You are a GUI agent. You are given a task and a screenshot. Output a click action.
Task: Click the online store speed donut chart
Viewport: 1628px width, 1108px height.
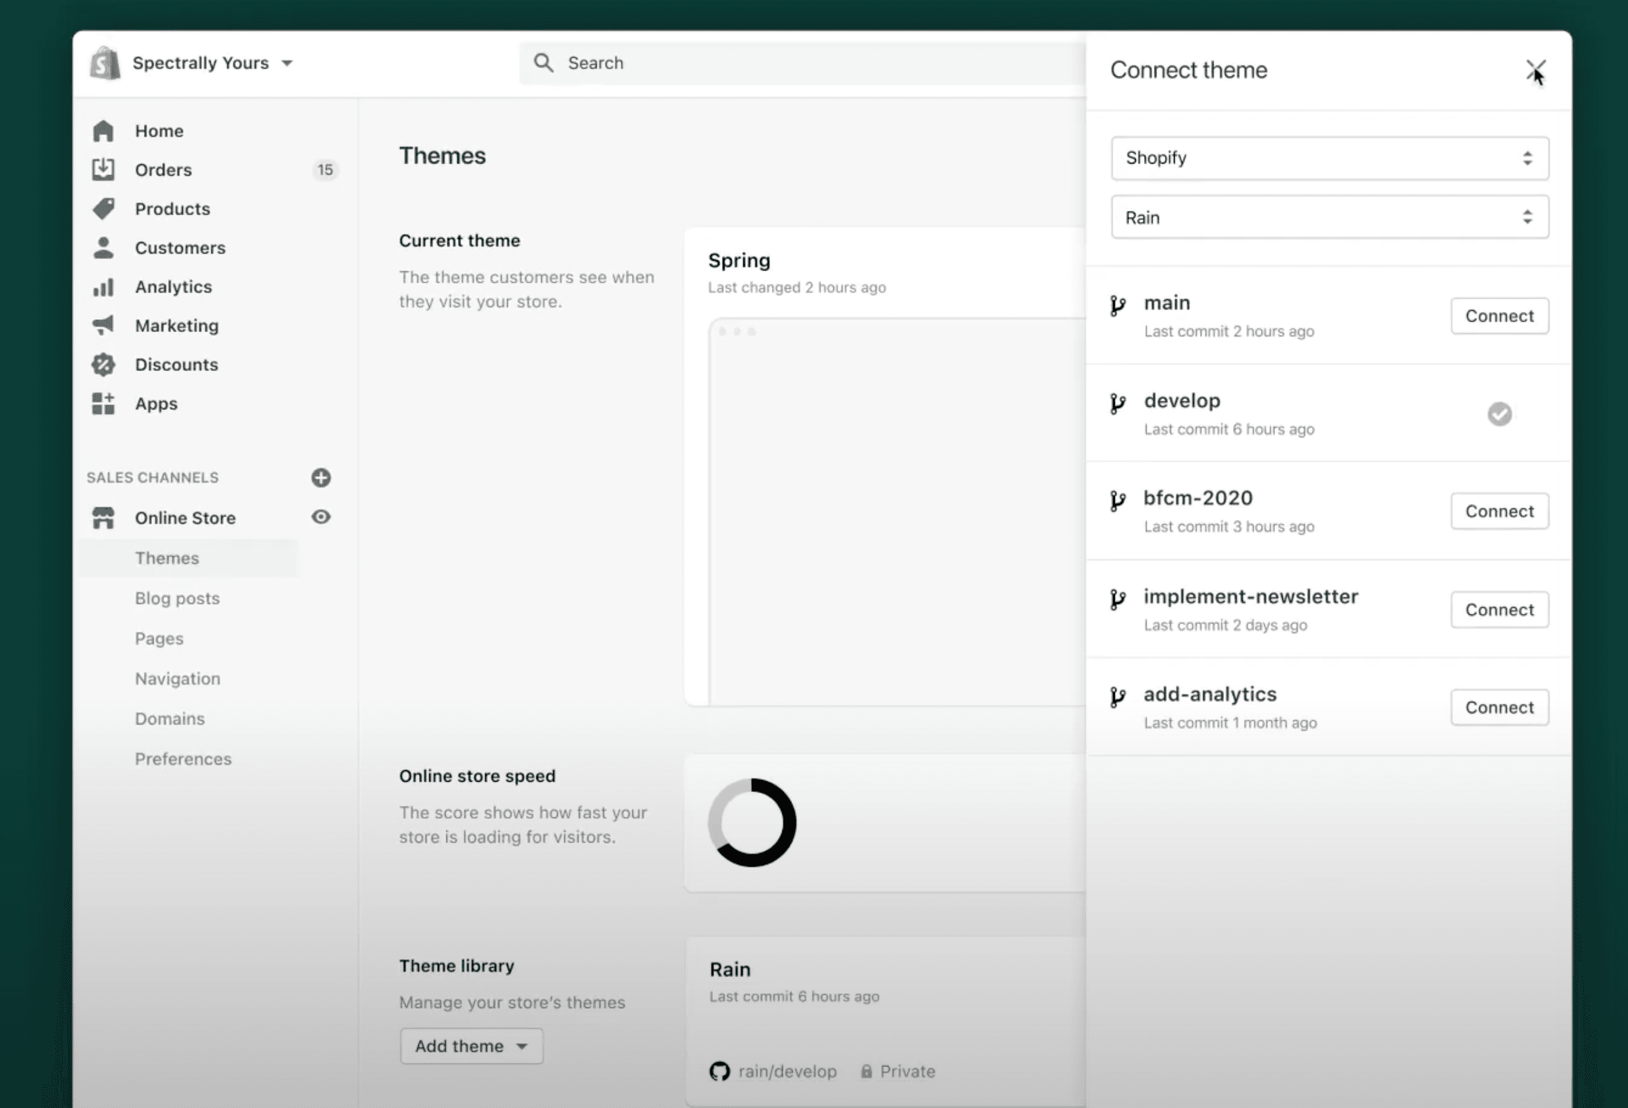(752, 822)
